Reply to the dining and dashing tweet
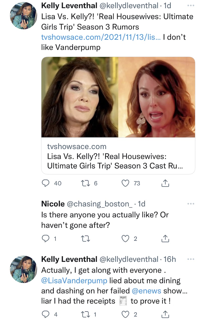 [45, 314]
